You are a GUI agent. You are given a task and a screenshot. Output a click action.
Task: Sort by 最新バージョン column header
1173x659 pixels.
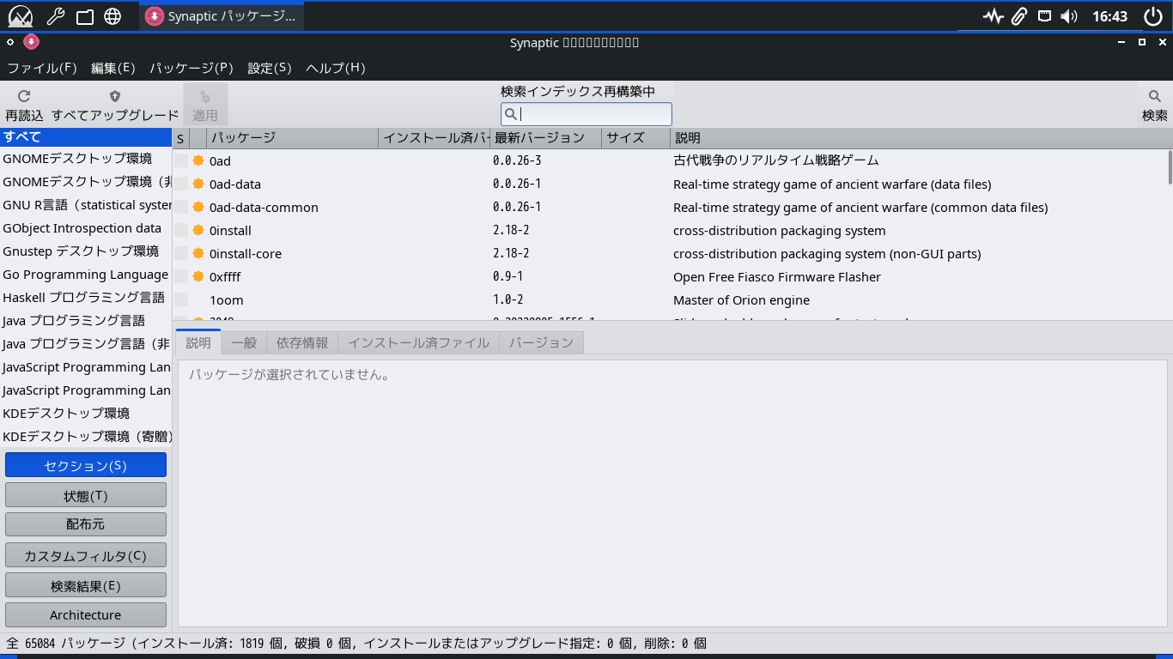click(x=546, y=138)
